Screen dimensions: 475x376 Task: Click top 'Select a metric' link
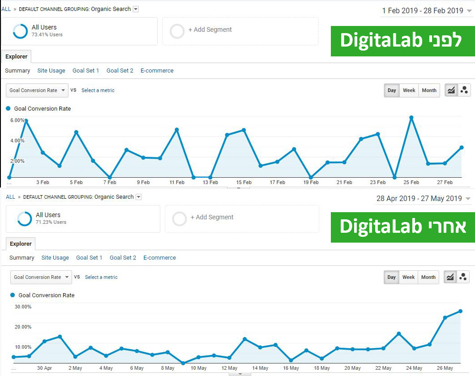tap(98, 90)
